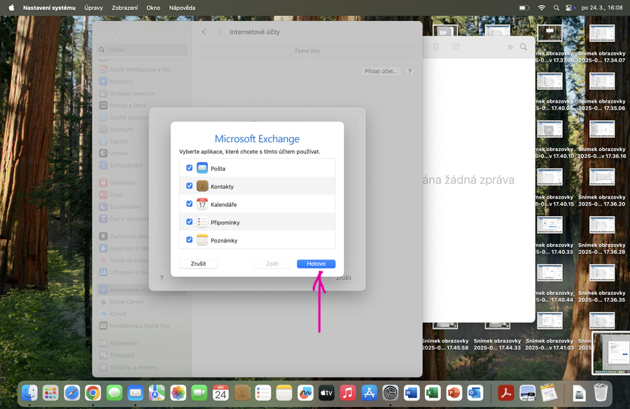
Task: Open Safari from the Dock
Action: (x=72, y=393)
